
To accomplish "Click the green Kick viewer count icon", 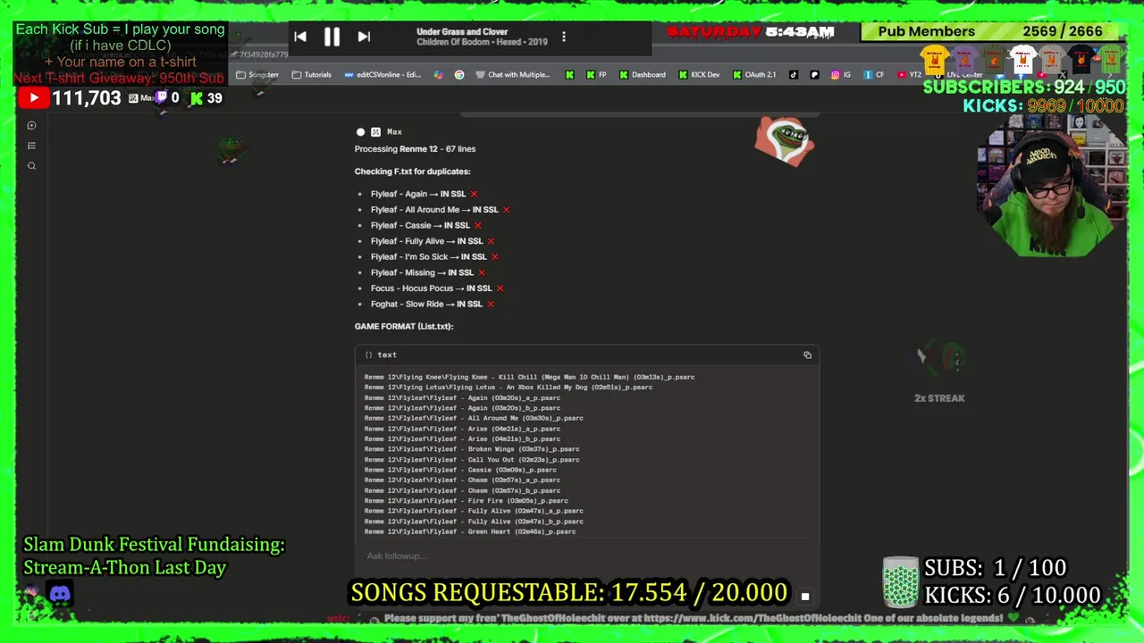I will pyautogui.click(x=197, y=98).
